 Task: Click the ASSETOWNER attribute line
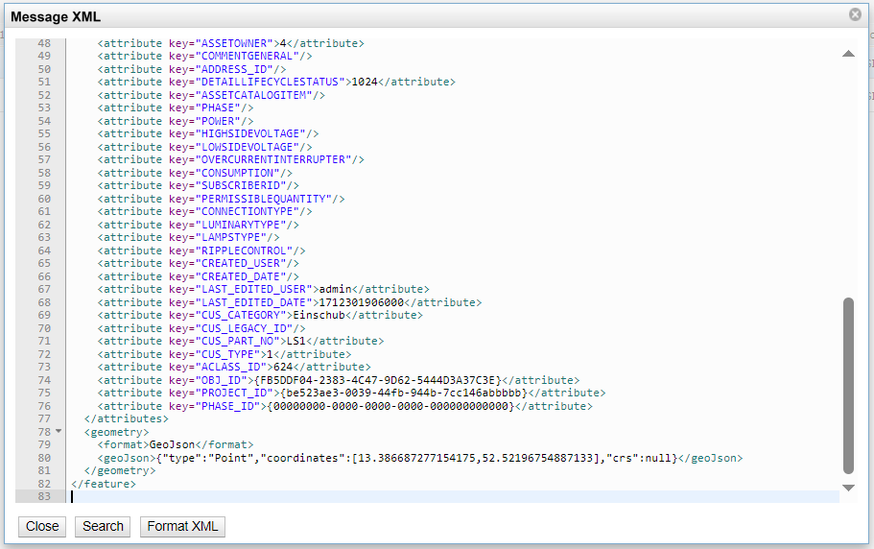[231, 43]
